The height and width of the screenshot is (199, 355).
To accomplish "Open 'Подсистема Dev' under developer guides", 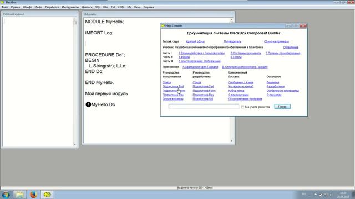I will click(x=203, y=95).
